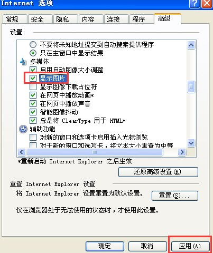Click the horizontal scroll left arrow
This screenshot has height=253, width=213.
[22, 152]
